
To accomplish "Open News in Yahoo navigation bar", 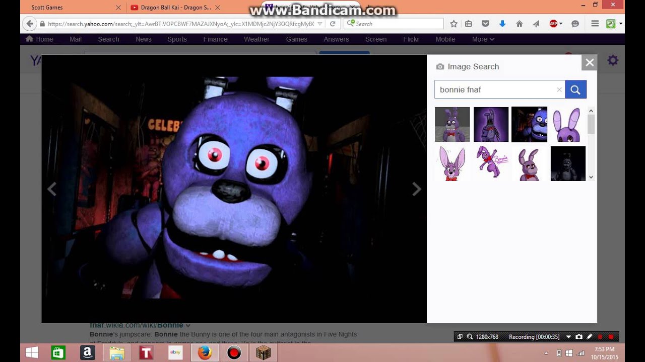I will coord(144,39).
